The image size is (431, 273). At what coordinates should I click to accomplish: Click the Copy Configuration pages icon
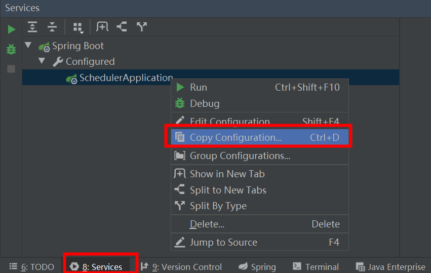coord(180,137)
